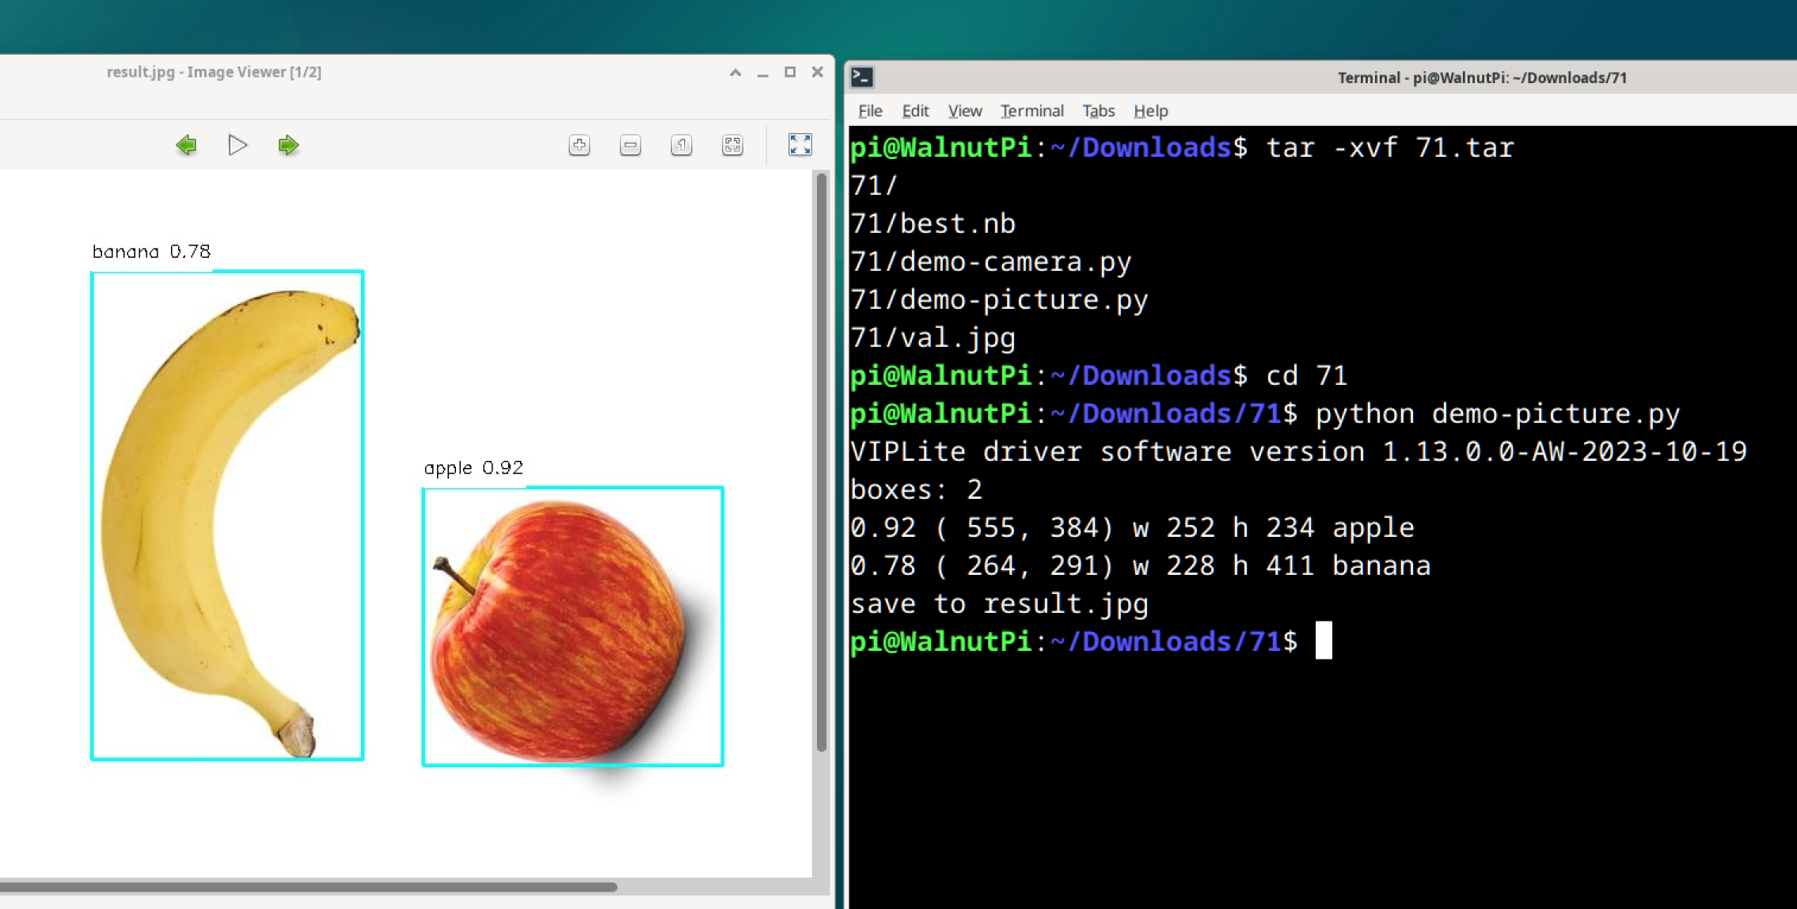Start slideshow with the play icon

coord(237,145)
